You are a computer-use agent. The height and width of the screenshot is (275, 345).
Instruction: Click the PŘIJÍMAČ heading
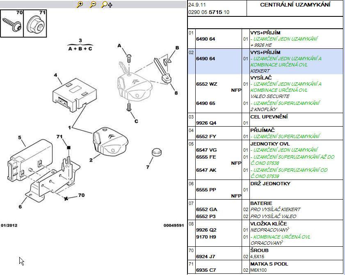263,130
